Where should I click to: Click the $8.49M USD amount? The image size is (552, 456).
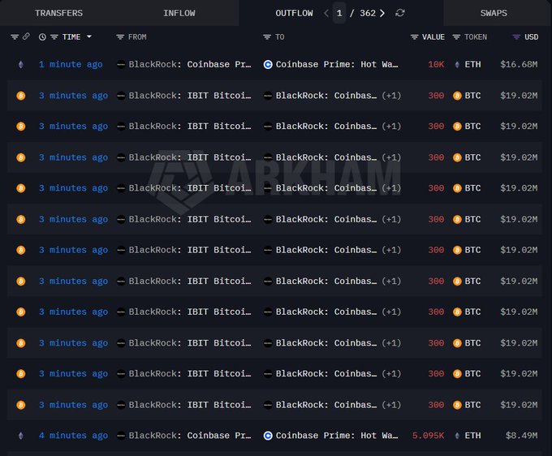522,436
